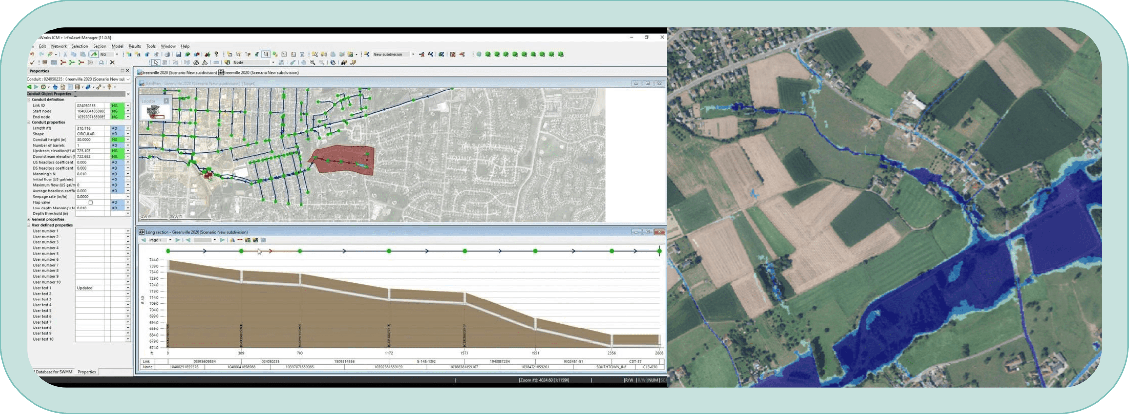Open the New subdivision scenario dropdown
The width and height of the screenshot is (1133, 418).
(x=413, y=54)
